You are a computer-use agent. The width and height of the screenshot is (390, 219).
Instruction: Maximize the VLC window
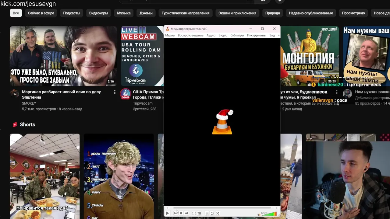point(262,29)
